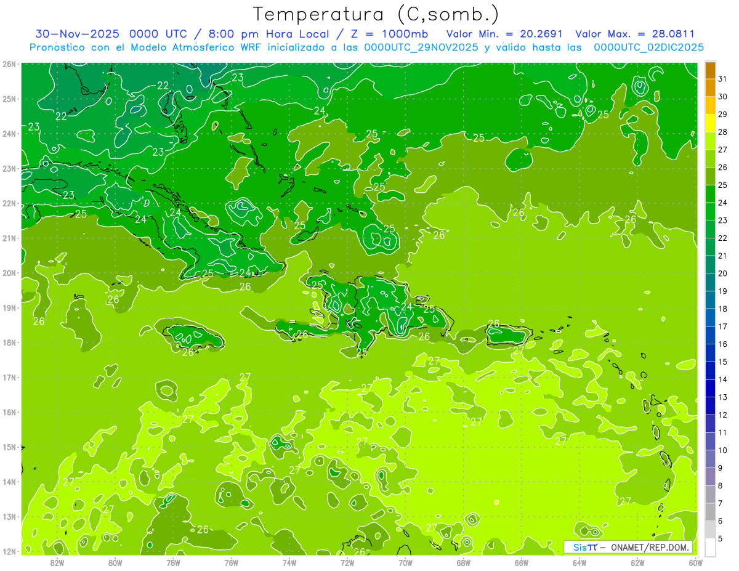Select the 14N latitude axis label
Viewport: 739px width, 571px height.
(9, 482)
